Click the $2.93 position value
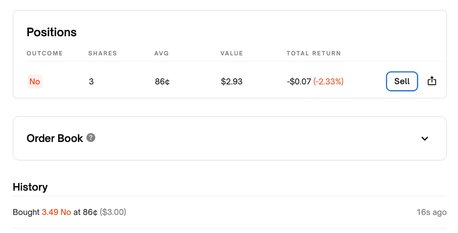Viewport: 458px width, 233px height. (231, 82)
